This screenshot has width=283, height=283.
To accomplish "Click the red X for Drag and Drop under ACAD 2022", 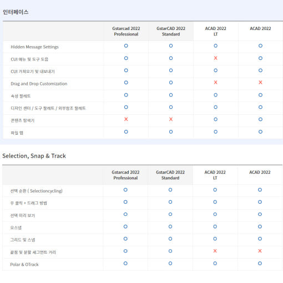I will [260, 83].
